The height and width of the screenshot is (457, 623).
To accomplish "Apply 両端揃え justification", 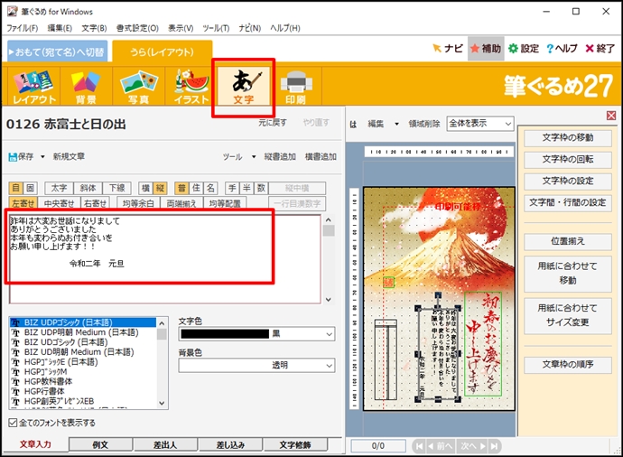I will pos(181,203).
